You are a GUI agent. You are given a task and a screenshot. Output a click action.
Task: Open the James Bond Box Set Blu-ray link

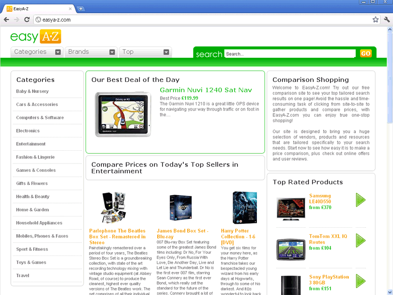point(183,233)
